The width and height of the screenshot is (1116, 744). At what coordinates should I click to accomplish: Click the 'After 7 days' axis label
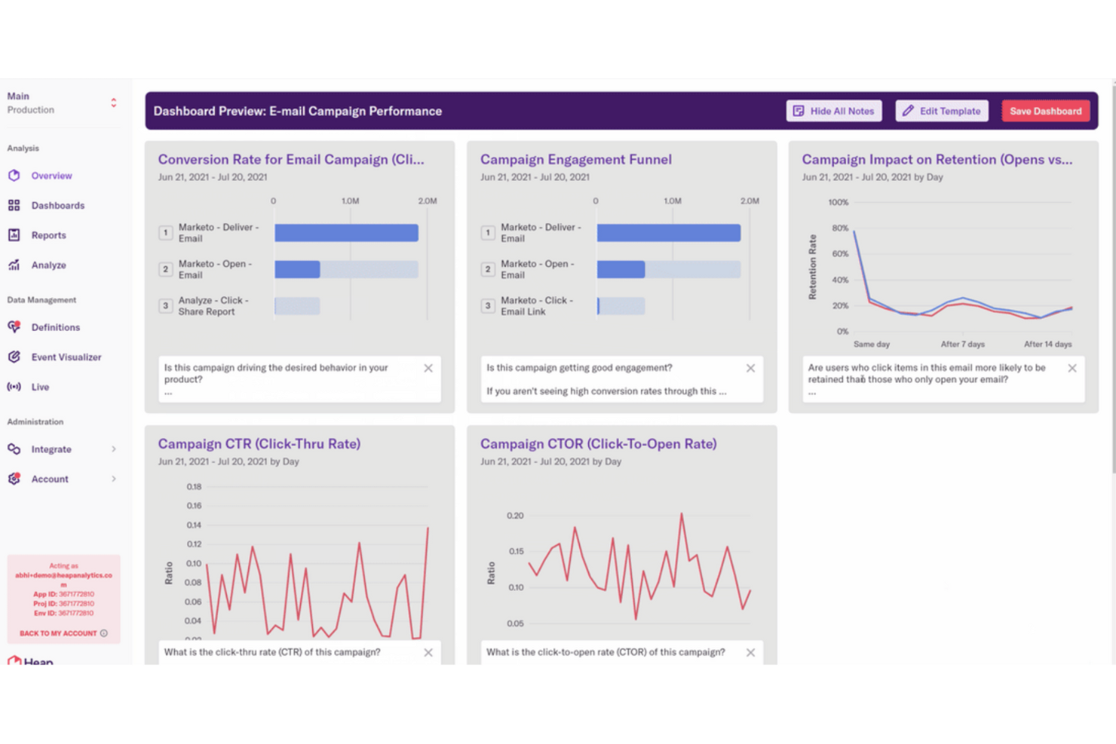963,344
